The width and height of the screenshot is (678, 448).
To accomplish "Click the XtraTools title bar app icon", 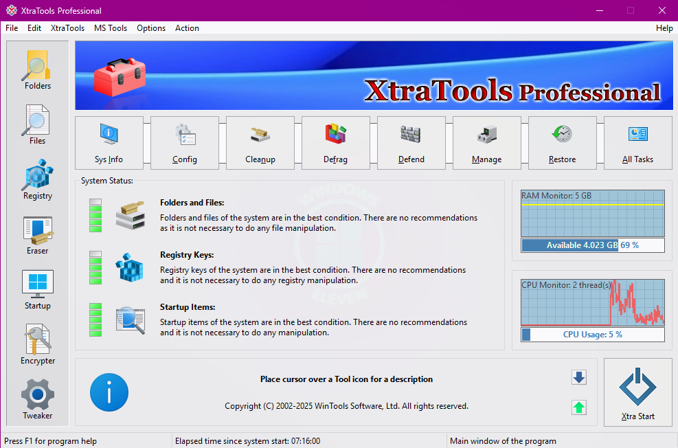I will click(12, 10).
